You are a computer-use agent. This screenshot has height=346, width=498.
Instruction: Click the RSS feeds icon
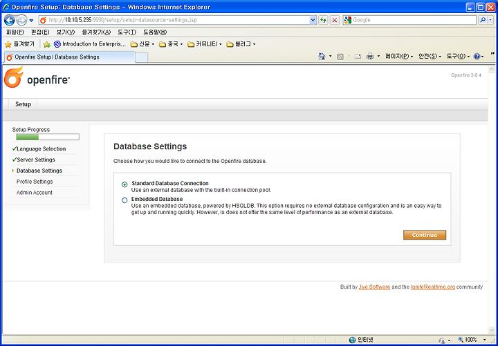click(340, 57)
